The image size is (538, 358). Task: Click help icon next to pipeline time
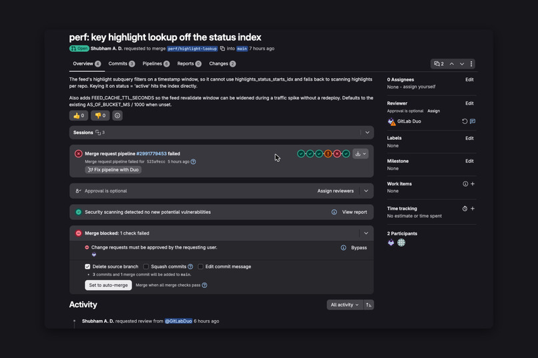coord(193,162)
